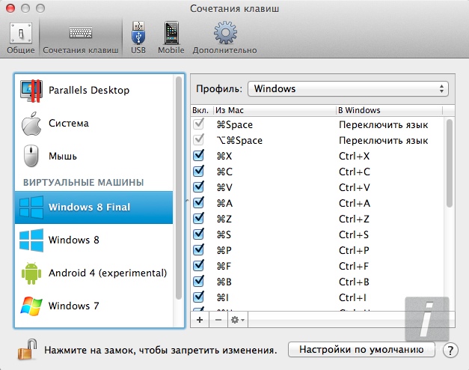The height and width of the screenshot is (370, 469).
Task: Click the Ctrl+B mapping cell
Action: point(354,282)
